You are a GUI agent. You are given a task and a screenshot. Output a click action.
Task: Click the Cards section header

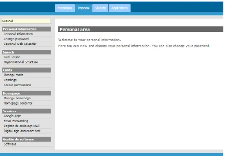[x=27, y=70]
